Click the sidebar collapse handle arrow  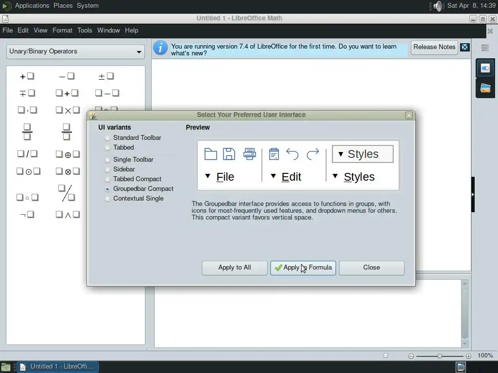[x=473, y=194]
